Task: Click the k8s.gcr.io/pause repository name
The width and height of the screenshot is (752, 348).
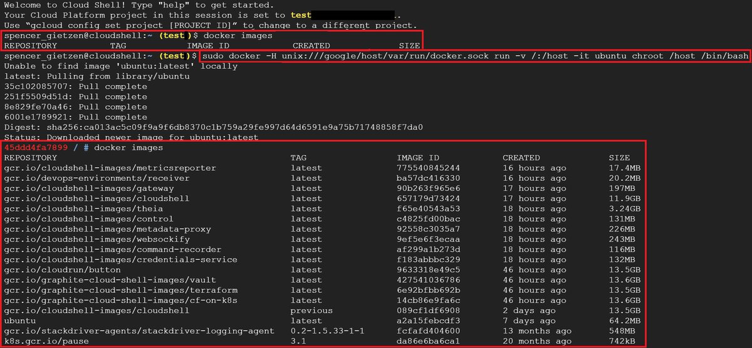Action: [x=46, y=341]
